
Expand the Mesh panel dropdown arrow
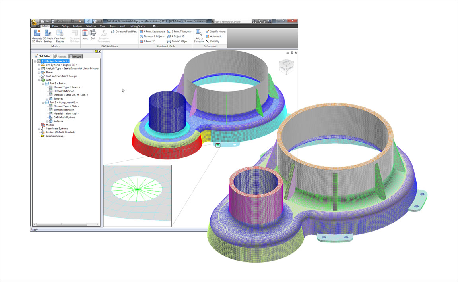click(59, 46)
